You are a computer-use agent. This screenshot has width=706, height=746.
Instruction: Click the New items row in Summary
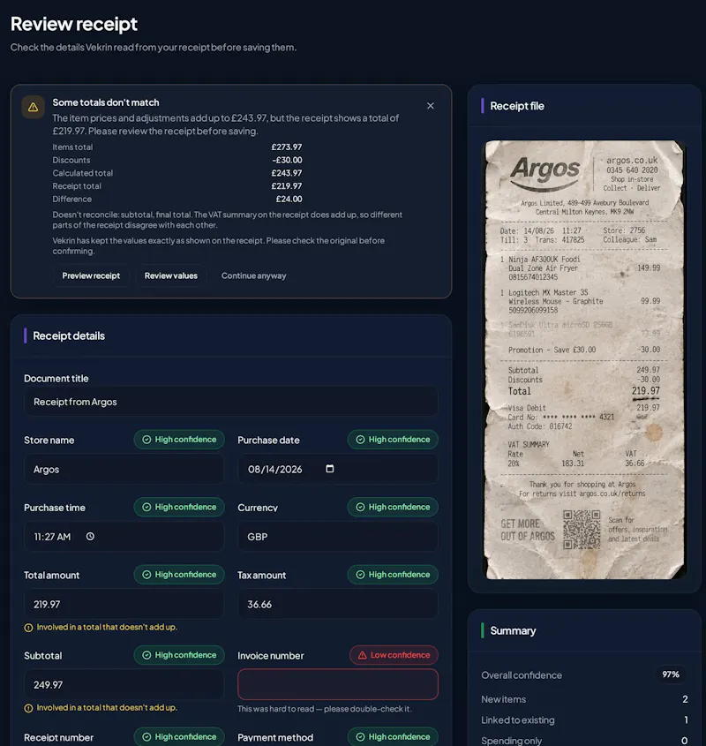coord(584,699)
